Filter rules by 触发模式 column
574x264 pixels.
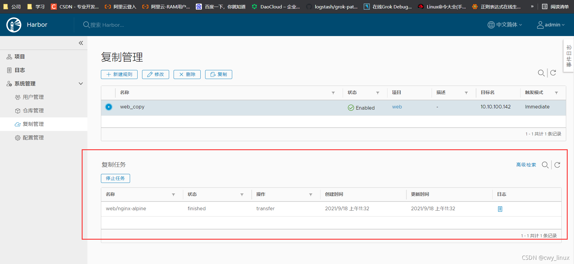click(x=556, y=93)
